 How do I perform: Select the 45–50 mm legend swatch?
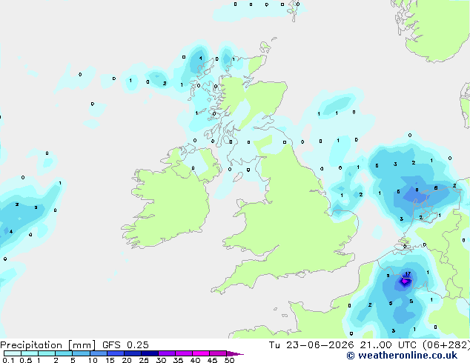(x=218, y=353)
